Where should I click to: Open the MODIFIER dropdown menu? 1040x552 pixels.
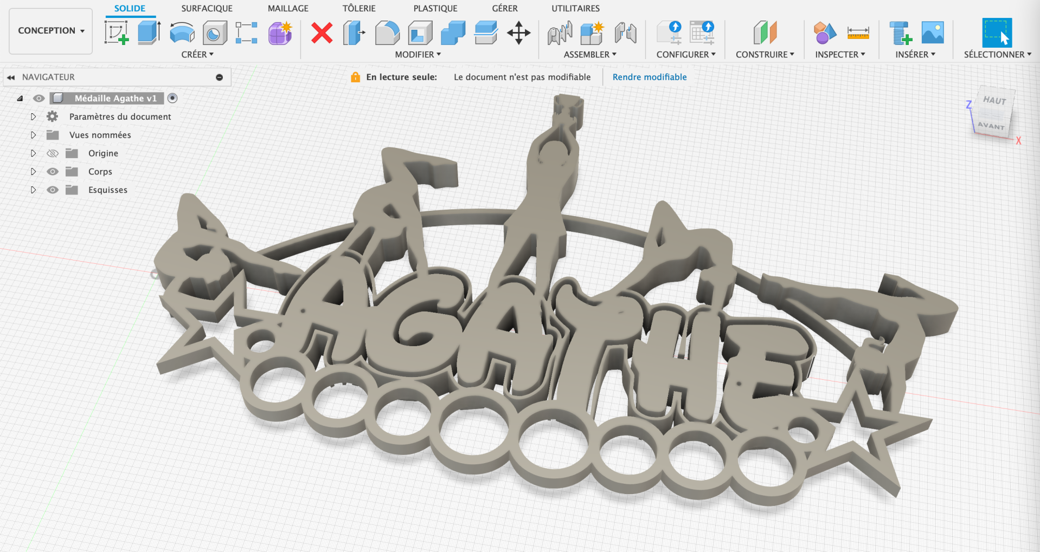pos(418,55)
